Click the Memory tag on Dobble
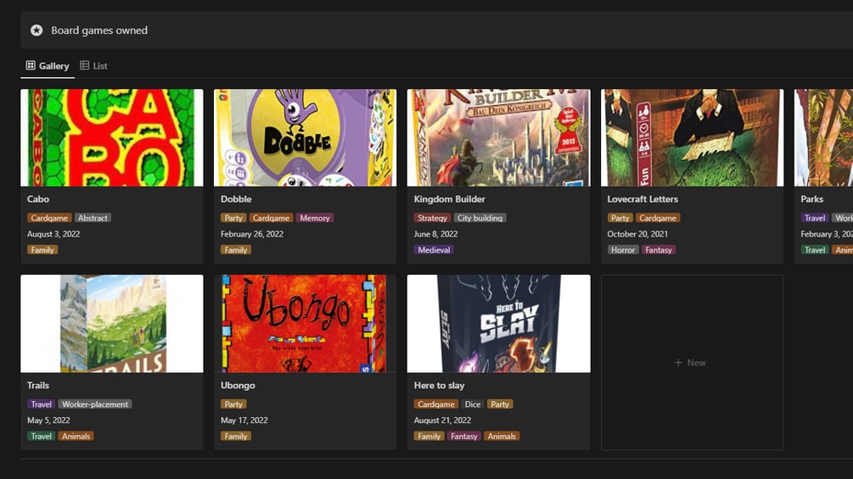 [x=314, y=218]
